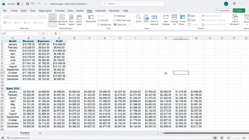The height and width of the screenshot is (140, 249).
Task: Click Page Break Preview icon in status bar
Action: [229, 138]
